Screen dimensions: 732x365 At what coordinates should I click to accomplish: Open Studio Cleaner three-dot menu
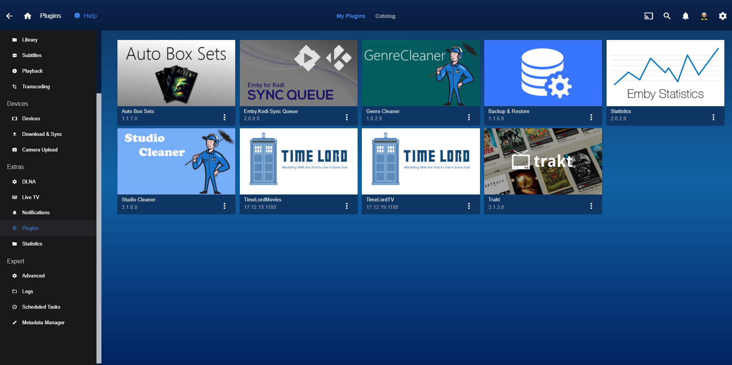(x=225, y=206)
